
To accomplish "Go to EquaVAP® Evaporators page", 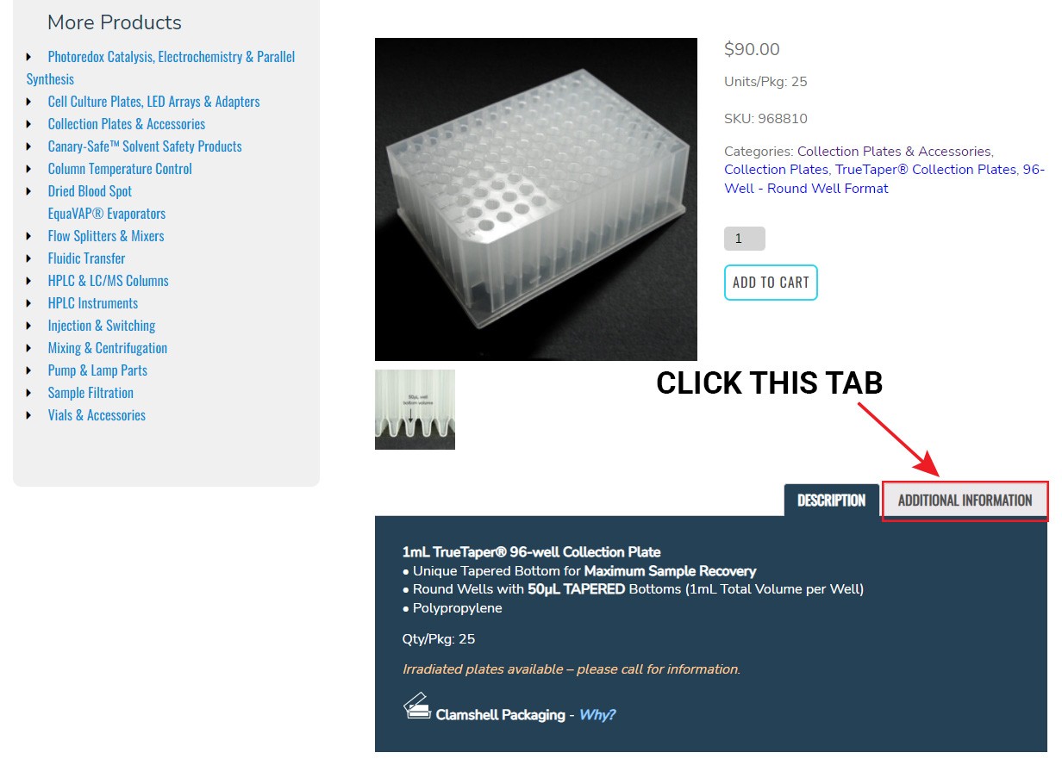I will (107, 214).
